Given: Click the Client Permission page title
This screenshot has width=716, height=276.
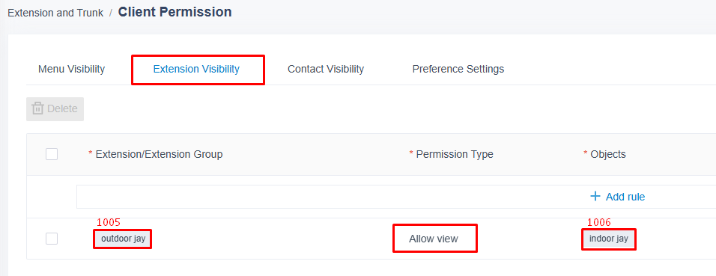Looking at the screenshot, I should [175, 12].
